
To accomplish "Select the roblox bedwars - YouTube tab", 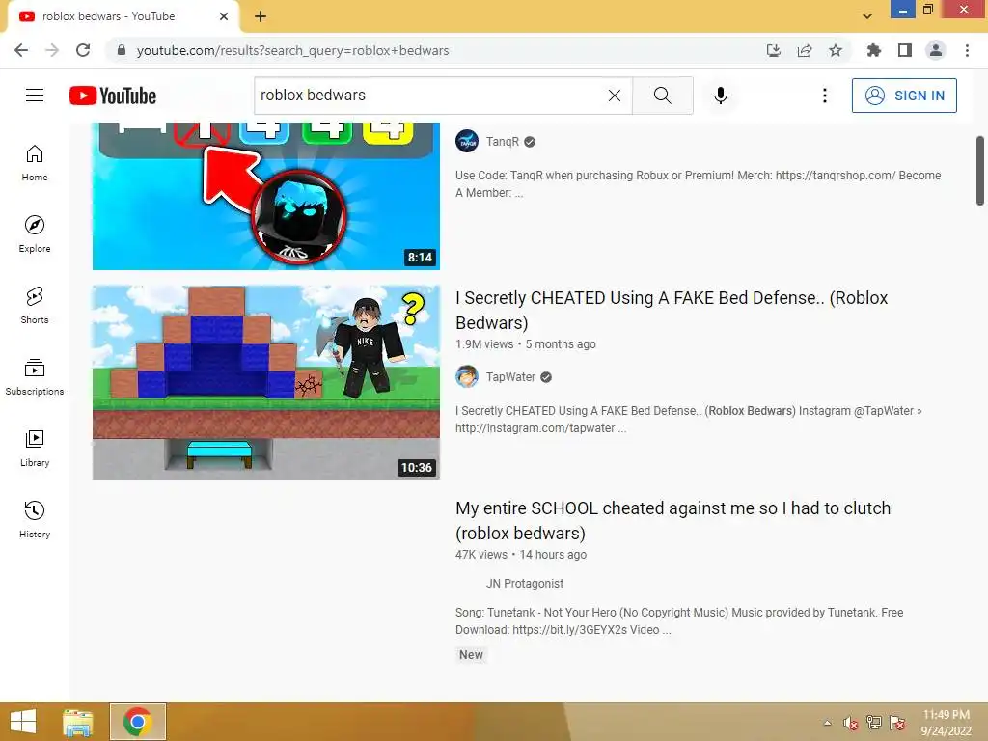I will [123, 16].
